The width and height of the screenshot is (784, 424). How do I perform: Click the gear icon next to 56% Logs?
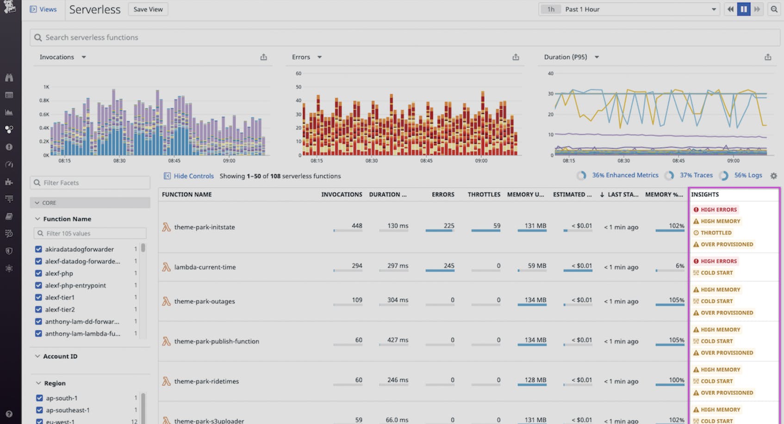point(773,176)
